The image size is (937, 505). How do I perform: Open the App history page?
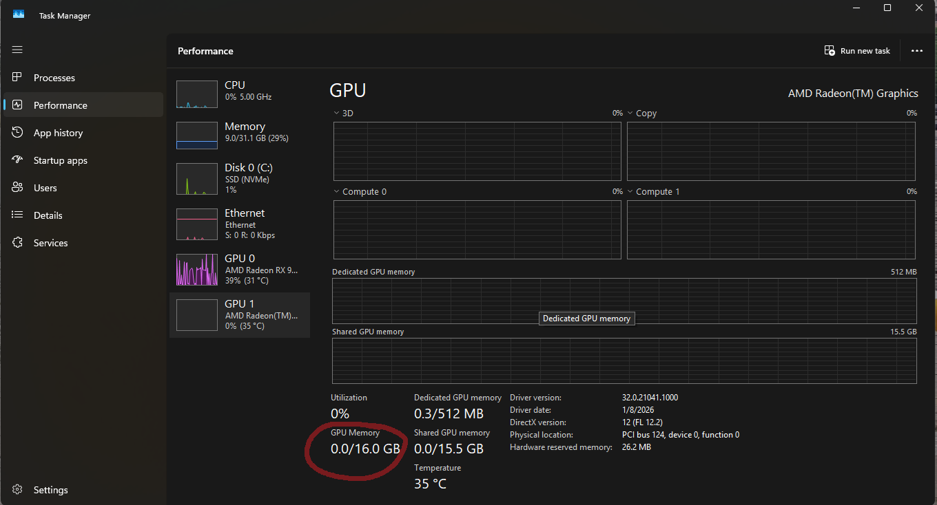coord(83,133)
